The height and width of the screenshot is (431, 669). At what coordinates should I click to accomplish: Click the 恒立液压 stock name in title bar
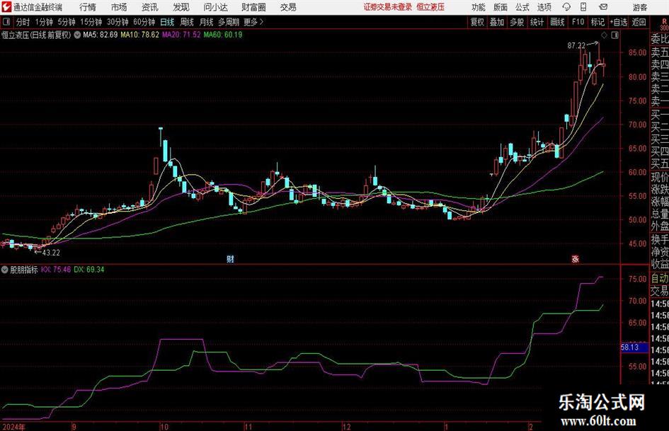click(430, 7)
